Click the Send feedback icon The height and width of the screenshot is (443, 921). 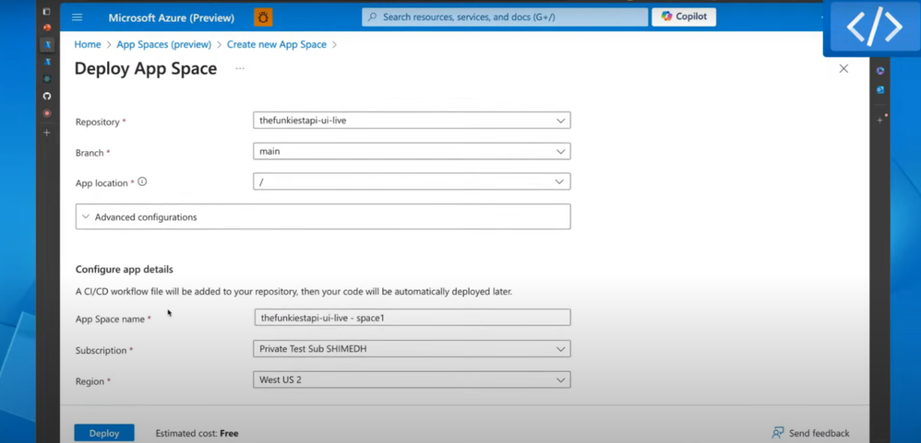tap(778, 433)
